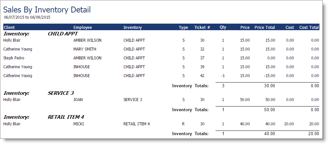The width and height of the screenshot is (328, 144).
Task: Click the Qty column header
Action: tap(223, 27)
